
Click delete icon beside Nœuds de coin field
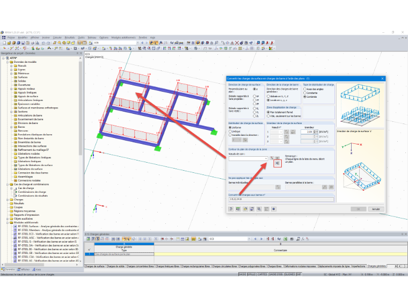(x=278, y=158)
